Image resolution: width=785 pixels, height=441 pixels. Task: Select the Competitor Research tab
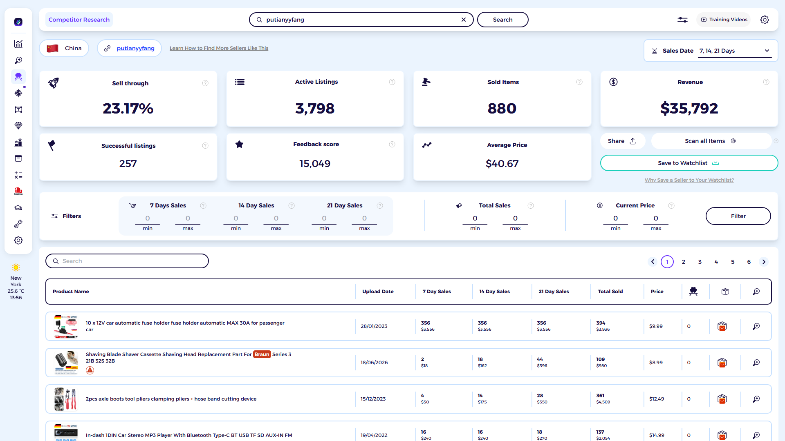79,20
